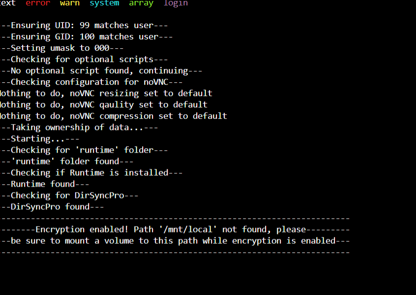Select the green "array" label
Screen dimensions: 416x295
141,3
